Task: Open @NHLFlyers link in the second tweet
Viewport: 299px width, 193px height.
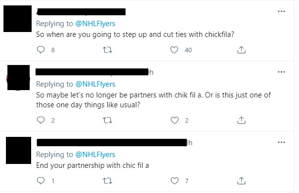Action: tap(95, 84)
